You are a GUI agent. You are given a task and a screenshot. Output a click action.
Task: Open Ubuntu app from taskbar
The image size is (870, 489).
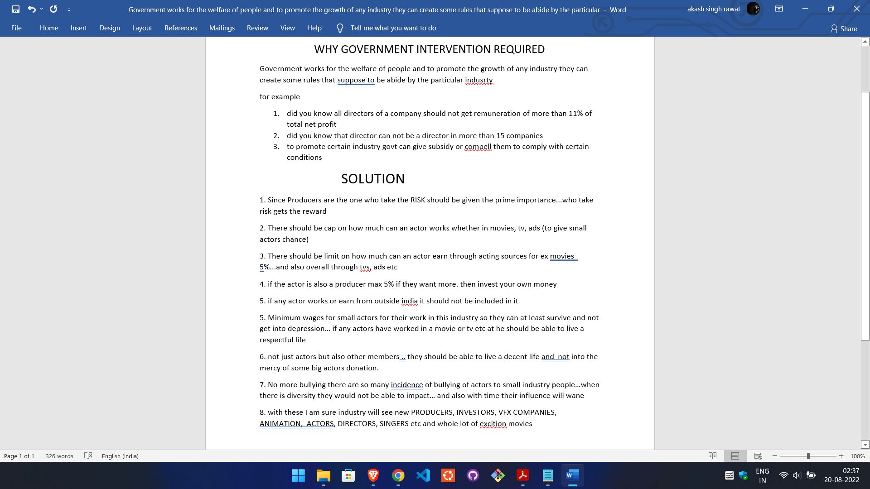tap(448, 475)
